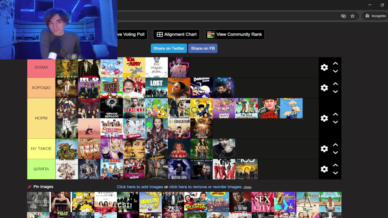The image size is (388, 218).
Task: Pick The Simpsons from image pool
Action: click(83, 202)
